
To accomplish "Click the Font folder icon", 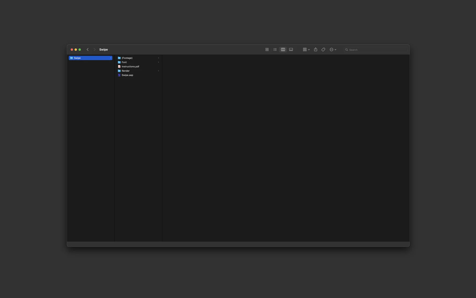I will point(119,62).
